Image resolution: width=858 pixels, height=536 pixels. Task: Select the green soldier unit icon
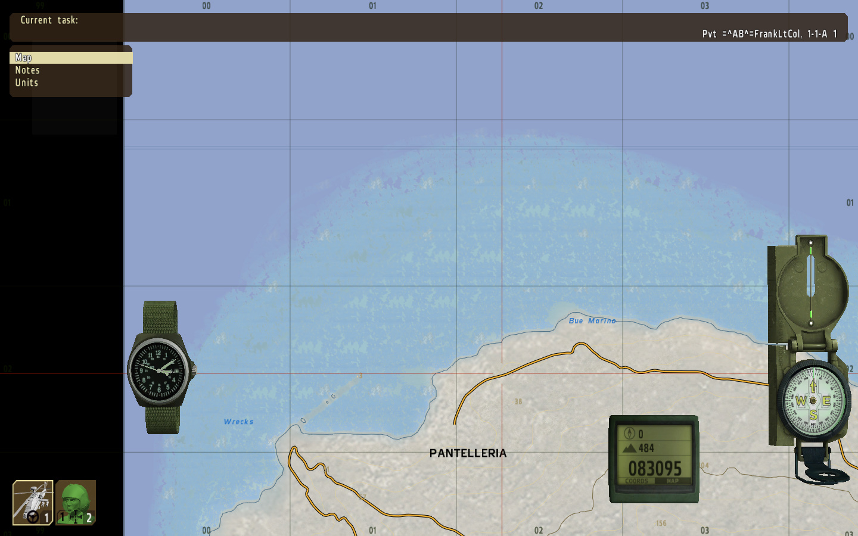tap(76, 503)
